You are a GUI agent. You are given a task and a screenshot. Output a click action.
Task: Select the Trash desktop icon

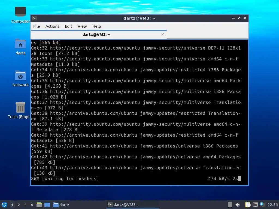(x=19, y=110)
